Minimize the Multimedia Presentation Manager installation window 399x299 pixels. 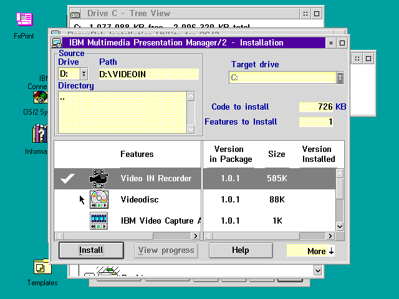pos(331,43)
